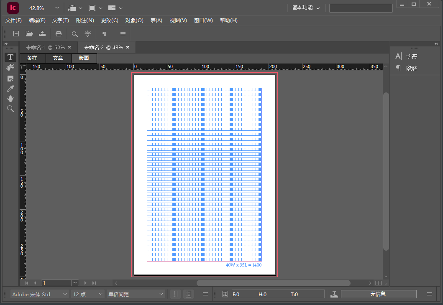Click the search field at top right
The image size is (443, 305).
(361, 8)
